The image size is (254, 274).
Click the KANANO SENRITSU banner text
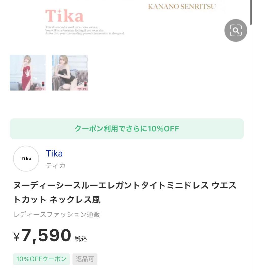(182, 7)
